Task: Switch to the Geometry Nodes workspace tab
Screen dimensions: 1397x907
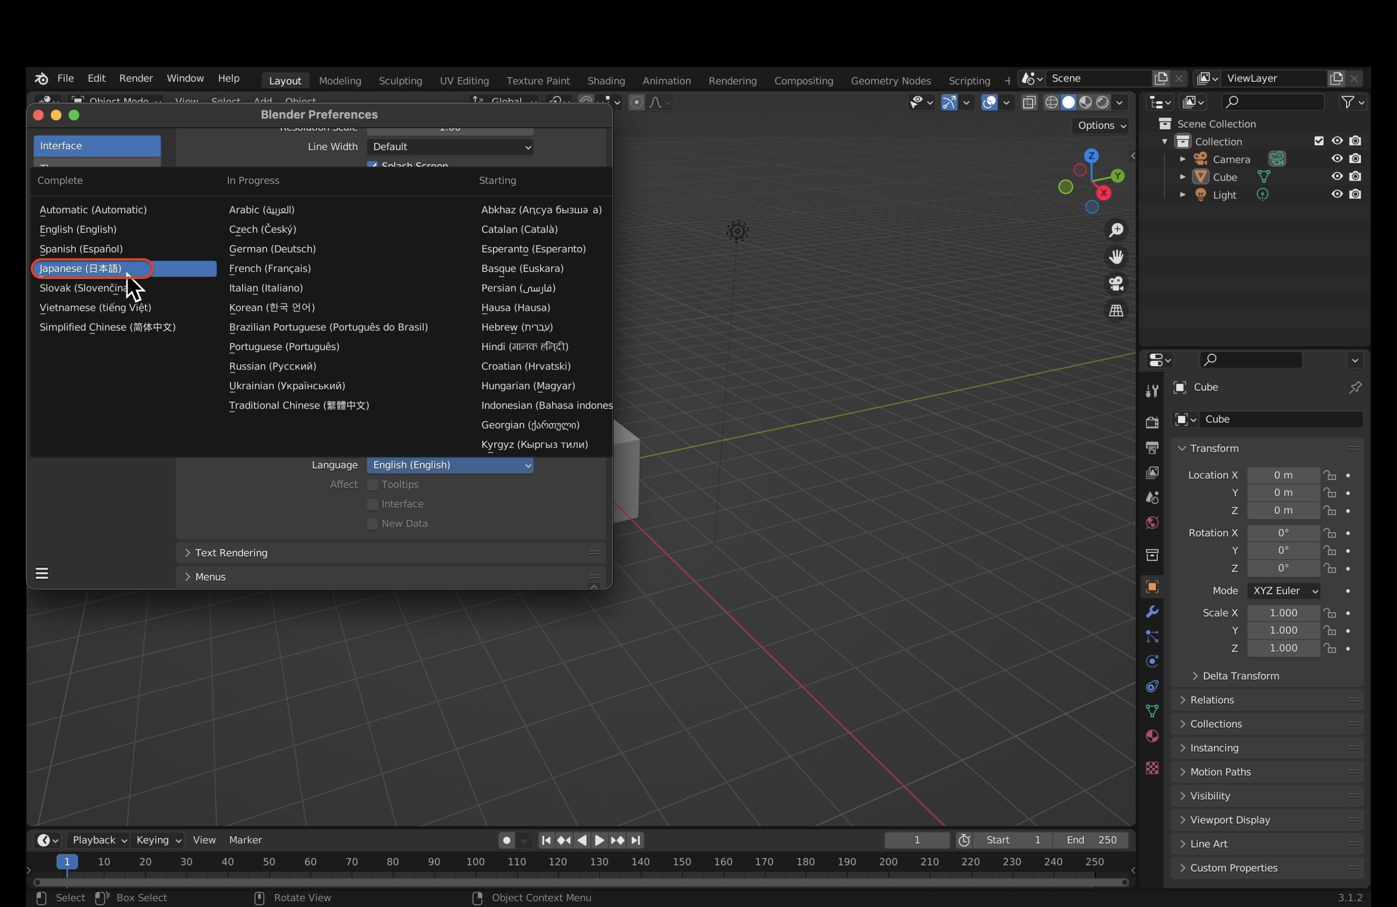Action: click(890, 80)
